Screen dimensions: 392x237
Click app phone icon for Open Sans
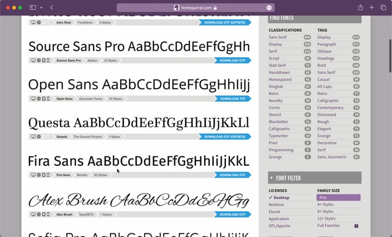48,99
